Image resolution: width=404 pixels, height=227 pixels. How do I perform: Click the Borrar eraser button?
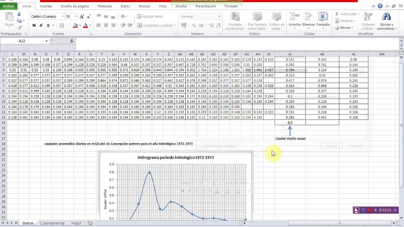(344, 27)
